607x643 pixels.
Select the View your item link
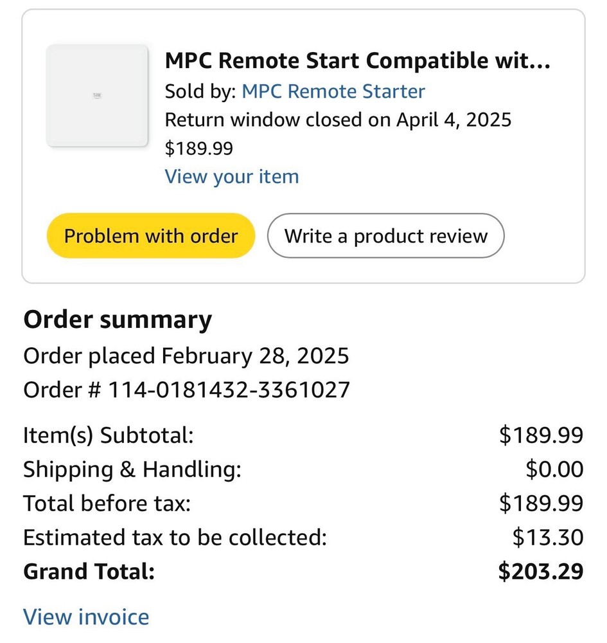click(232, 176)
